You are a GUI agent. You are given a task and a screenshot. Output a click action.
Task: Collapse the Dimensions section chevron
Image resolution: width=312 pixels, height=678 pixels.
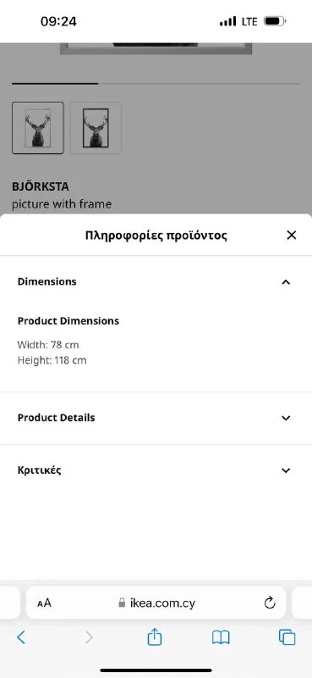tap(286, 282)
